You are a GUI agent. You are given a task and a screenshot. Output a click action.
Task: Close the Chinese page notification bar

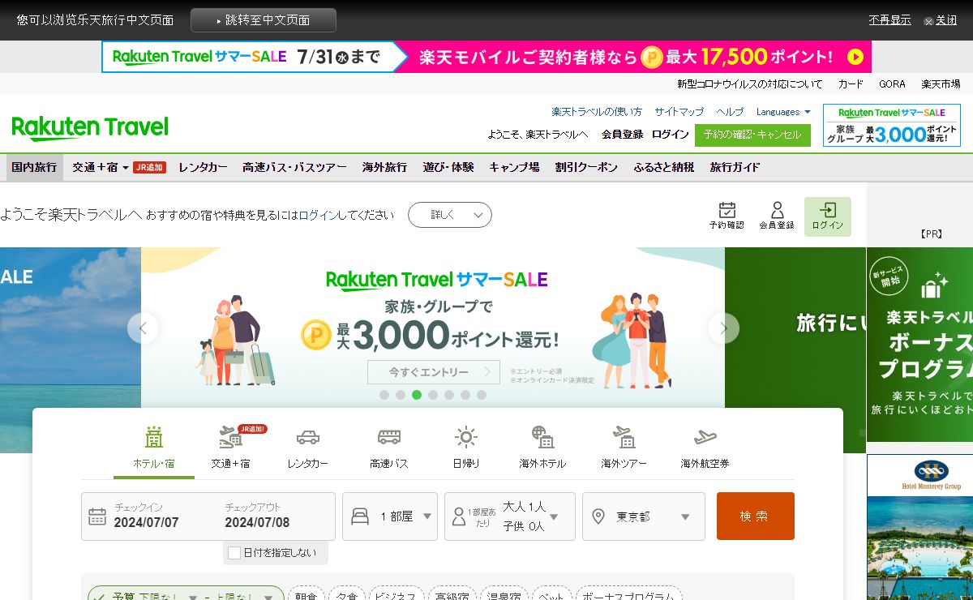pyautogui.click(x=941, y=20)
